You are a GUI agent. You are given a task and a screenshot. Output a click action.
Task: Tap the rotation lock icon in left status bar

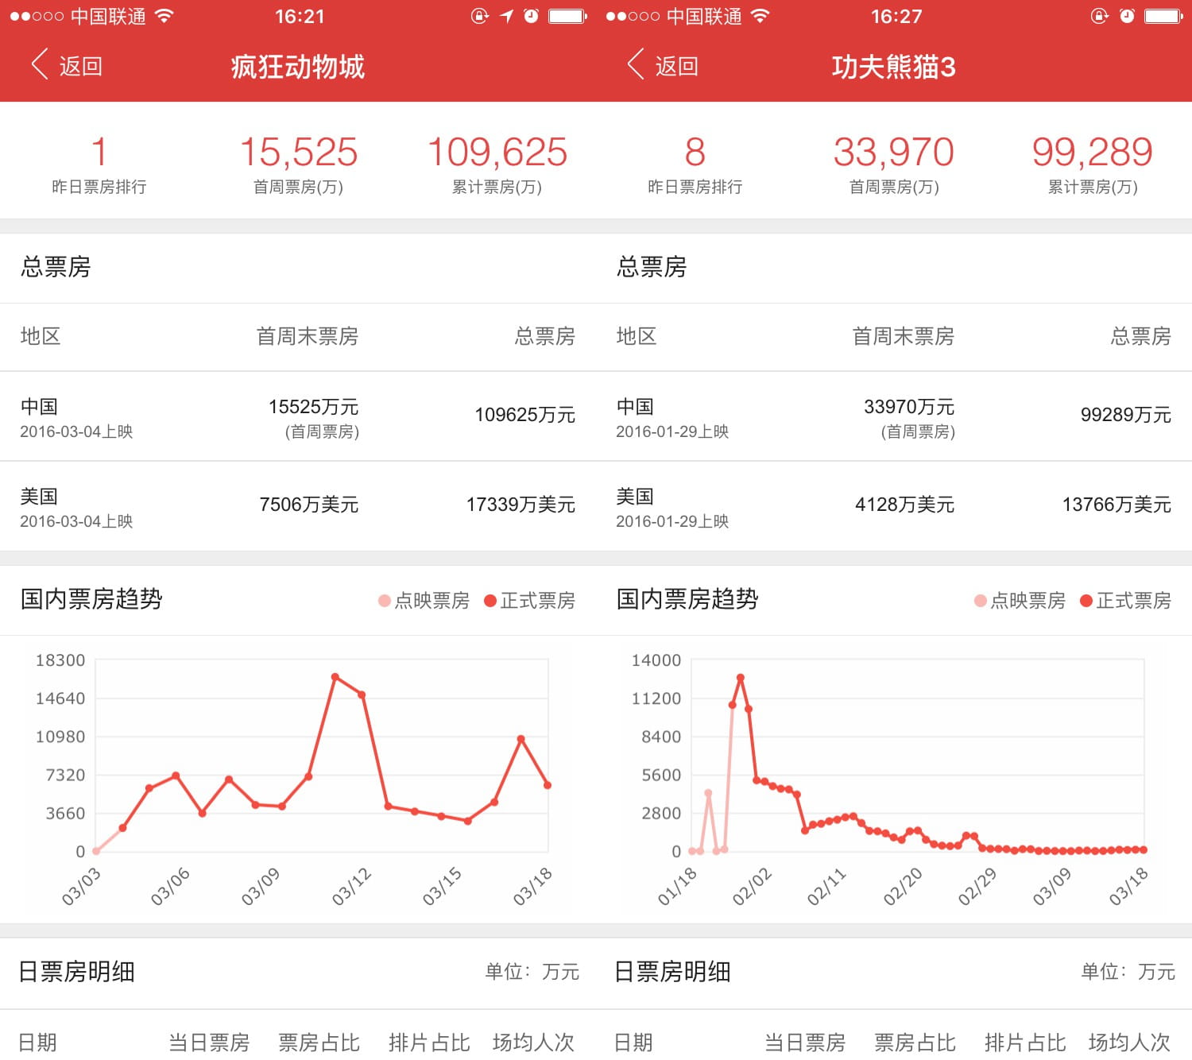point(479,16)
